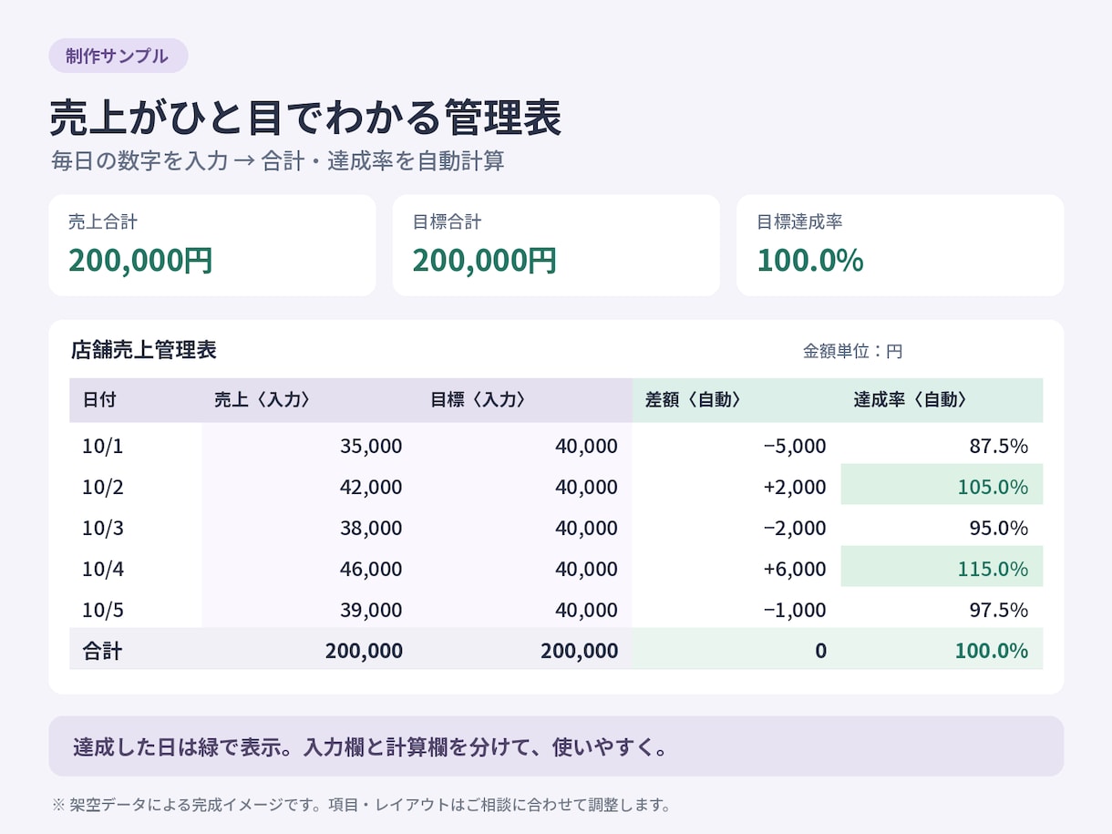Select the 10/2 date cell
This screenshot has height=834, width=1112.
tap(136, 487)
